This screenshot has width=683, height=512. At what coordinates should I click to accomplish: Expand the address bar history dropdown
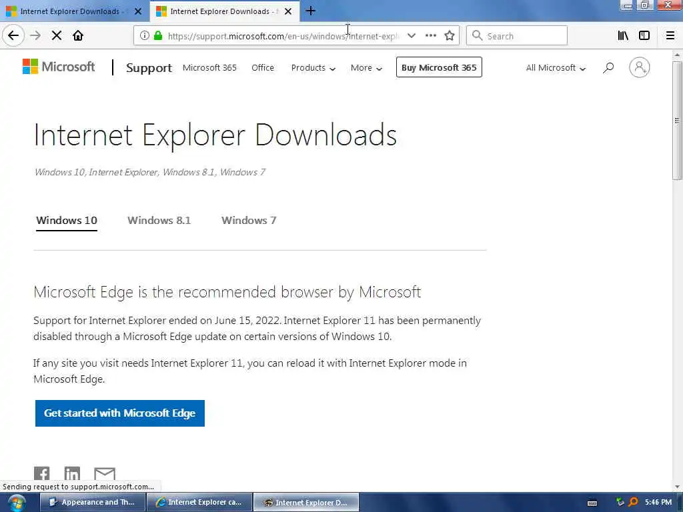click(x=411, y=36)
